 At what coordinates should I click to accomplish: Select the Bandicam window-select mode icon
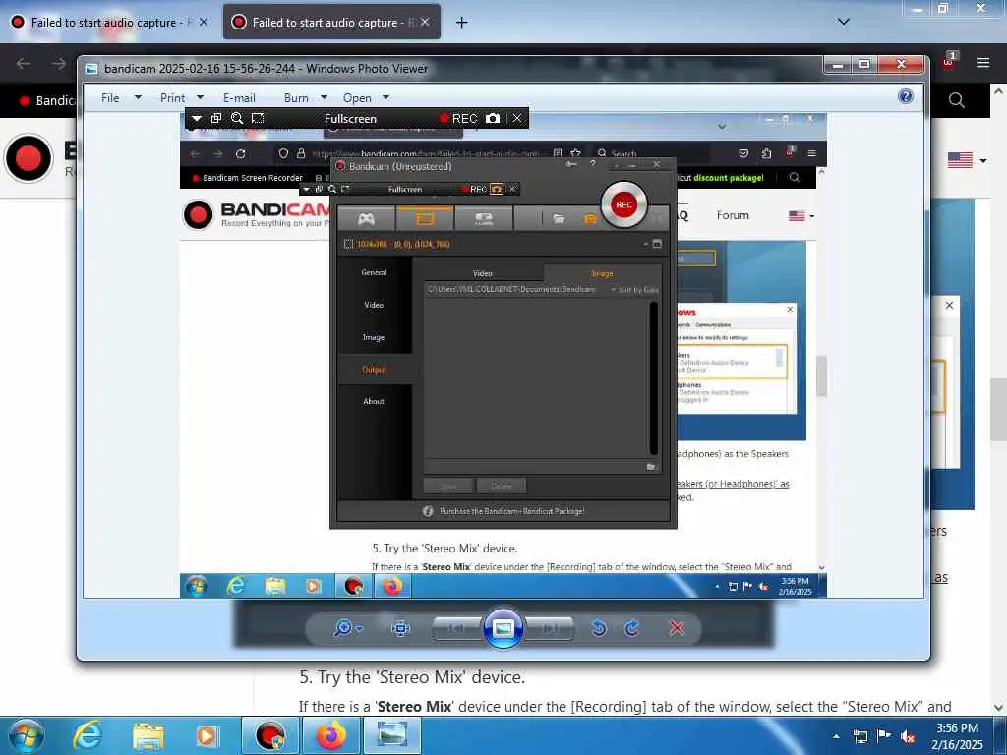click(x=216, y=118)
